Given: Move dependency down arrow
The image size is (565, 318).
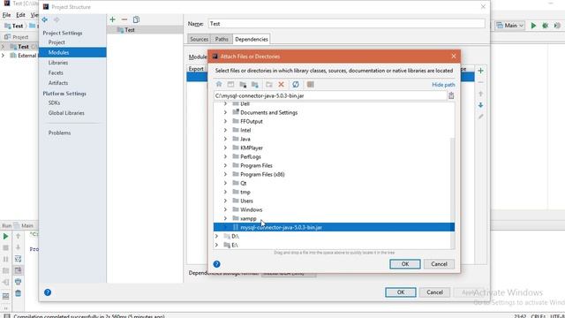Looking at the screenshot, I should pyautogui.click(x=480, y=105).
